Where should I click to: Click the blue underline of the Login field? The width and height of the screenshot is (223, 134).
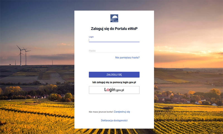coord(114,42)
